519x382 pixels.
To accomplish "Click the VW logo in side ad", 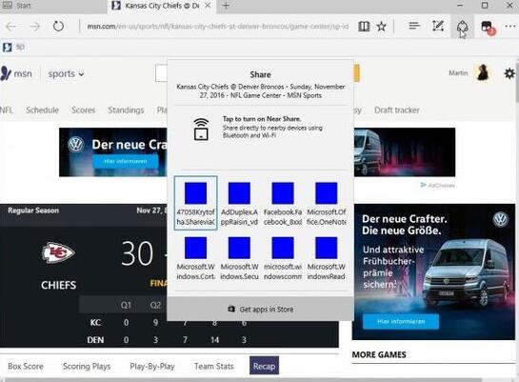I will click(x=500, y=219).
